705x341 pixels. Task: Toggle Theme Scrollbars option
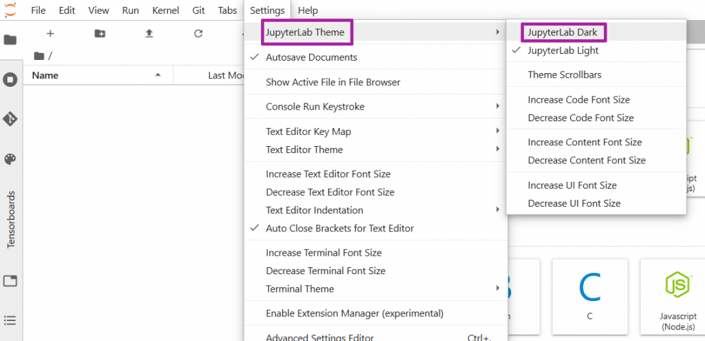596,74
